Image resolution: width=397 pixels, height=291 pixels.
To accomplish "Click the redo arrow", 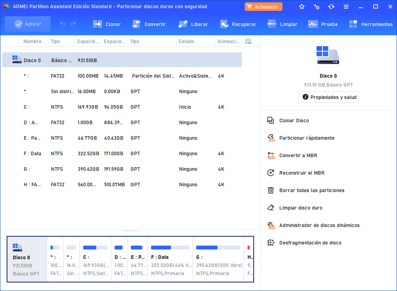I will (73, 24).
